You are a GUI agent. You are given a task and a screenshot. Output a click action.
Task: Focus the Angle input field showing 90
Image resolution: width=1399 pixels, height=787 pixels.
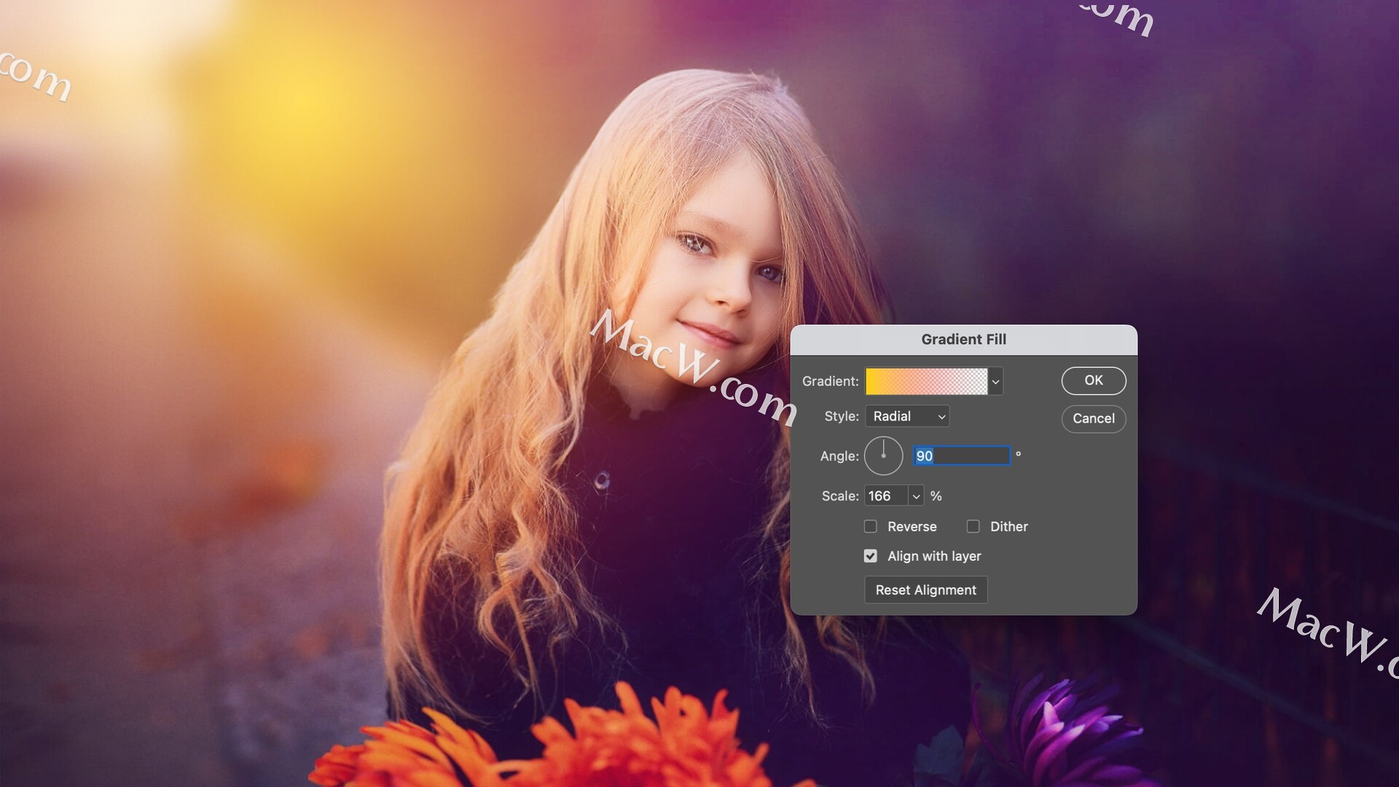[961, 456]
